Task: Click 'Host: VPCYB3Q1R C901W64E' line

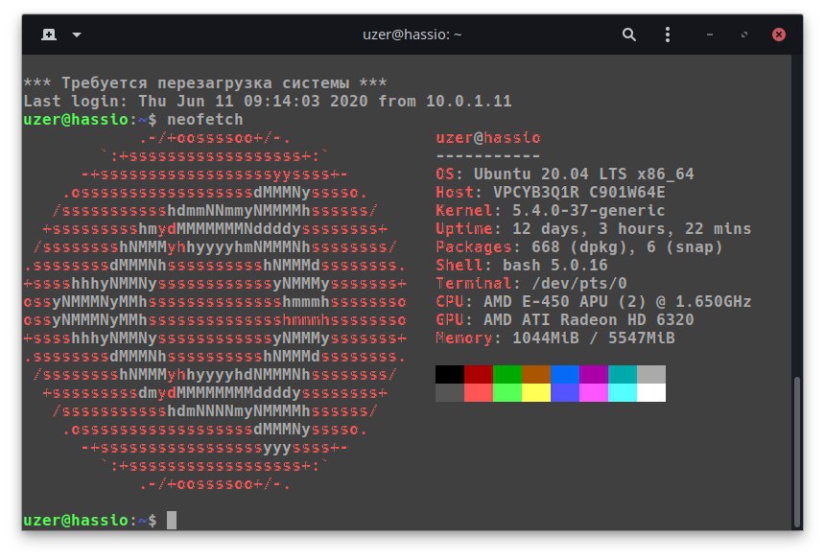Action: tap(551, 193)
